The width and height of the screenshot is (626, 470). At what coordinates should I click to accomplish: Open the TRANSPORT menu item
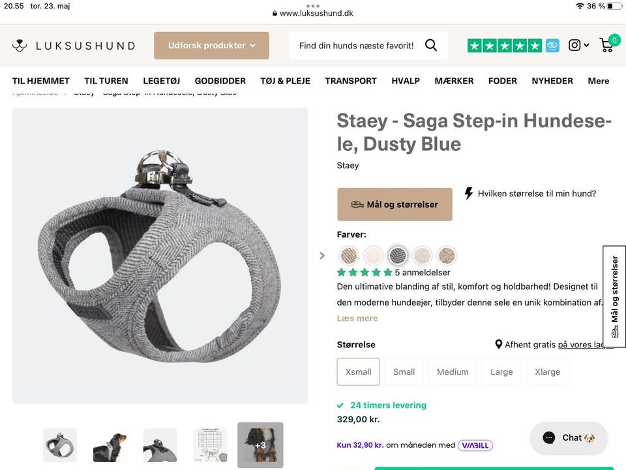click(x=351, y=81)
